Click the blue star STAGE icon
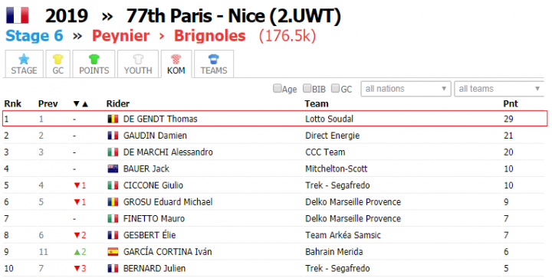The image size is (552, 278). pyautogui.click(x=24, y=59)
